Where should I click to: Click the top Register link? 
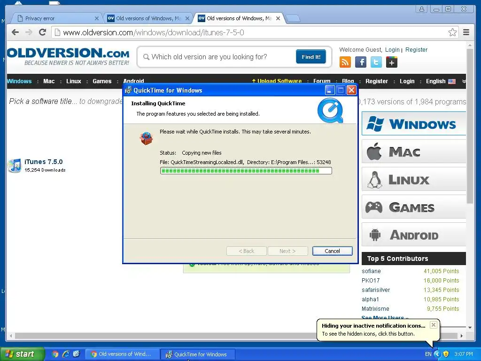[416, 50]
